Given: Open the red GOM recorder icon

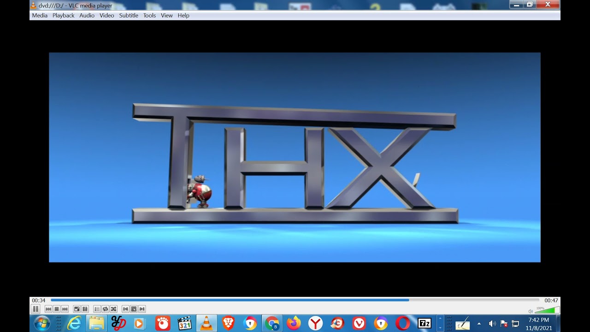Looking at the screenshot, I should (162, 323).
